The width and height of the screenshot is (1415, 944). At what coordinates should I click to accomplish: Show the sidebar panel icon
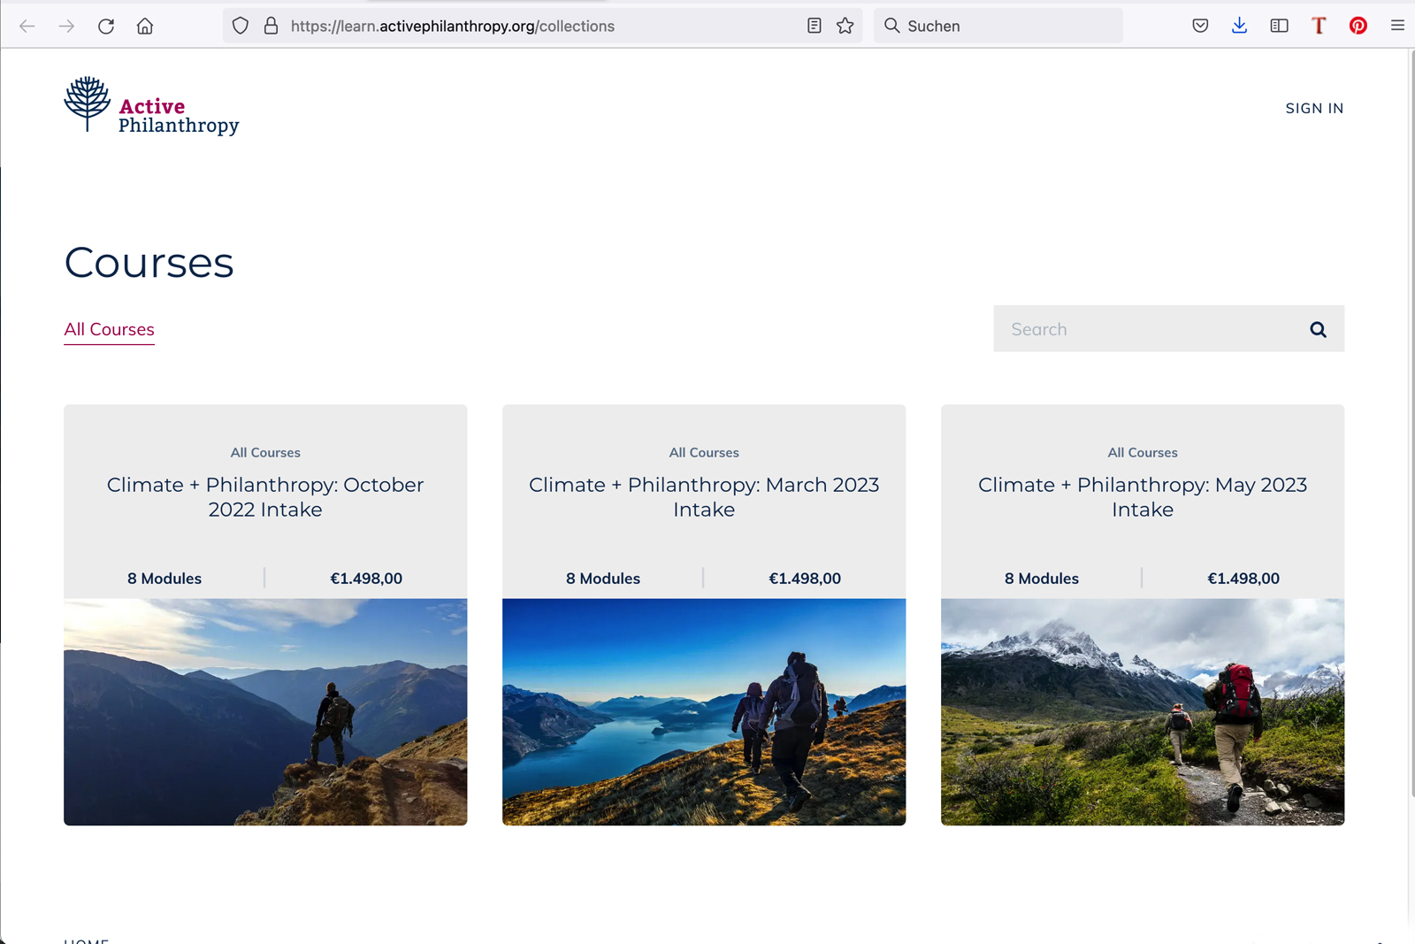coord(1279,26)
